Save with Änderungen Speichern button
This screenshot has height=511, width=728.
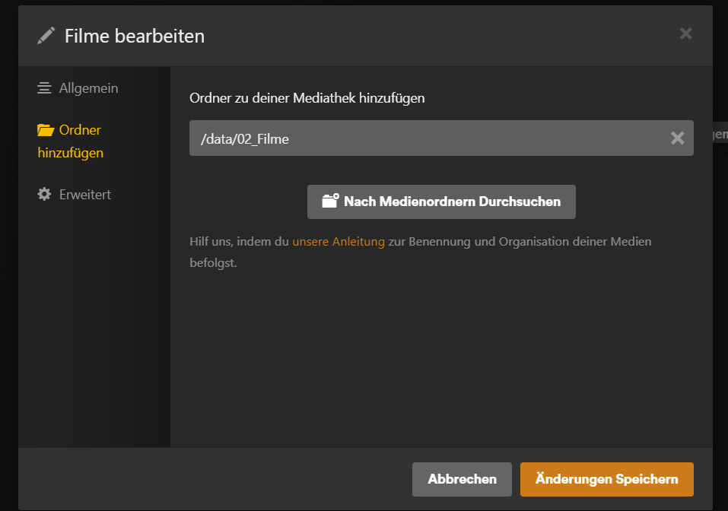point(606,479)
